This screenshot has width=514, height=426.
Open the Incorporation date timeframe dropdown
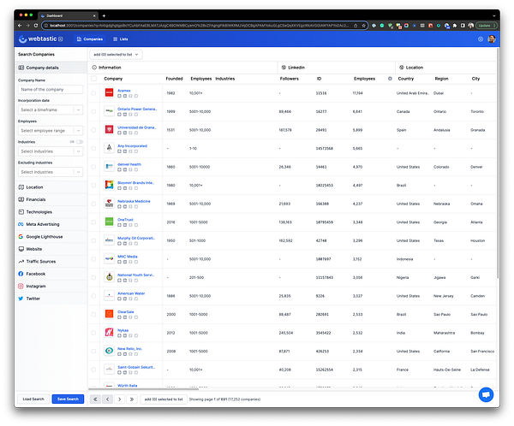coord(51,110)
